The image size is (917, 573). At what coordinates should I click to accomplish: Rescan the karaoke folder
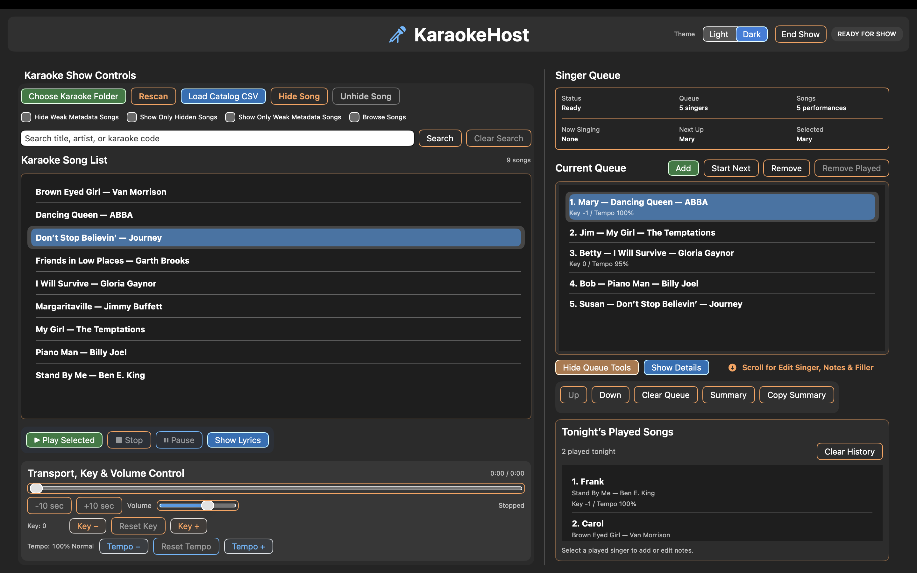(x=153, y=96)
